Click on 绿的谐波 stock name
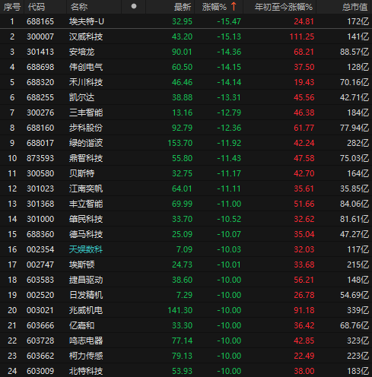Screen dimensions: 372x377 tap(86, 143)
